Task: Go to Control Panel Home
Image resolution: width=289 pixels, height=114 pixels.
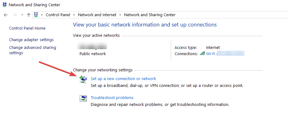Action: click(27, 28)
